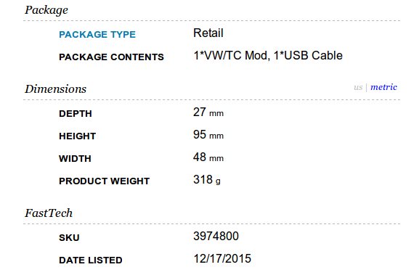Image resolution: width=414 pixels, height=275 pixels.
Task: Click the SKU number 3974800
Action: coord(216,236)
